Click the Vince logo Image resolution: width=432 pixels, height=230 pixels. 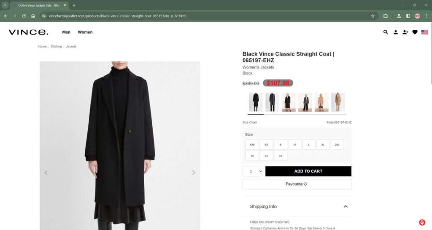(28, 32)
